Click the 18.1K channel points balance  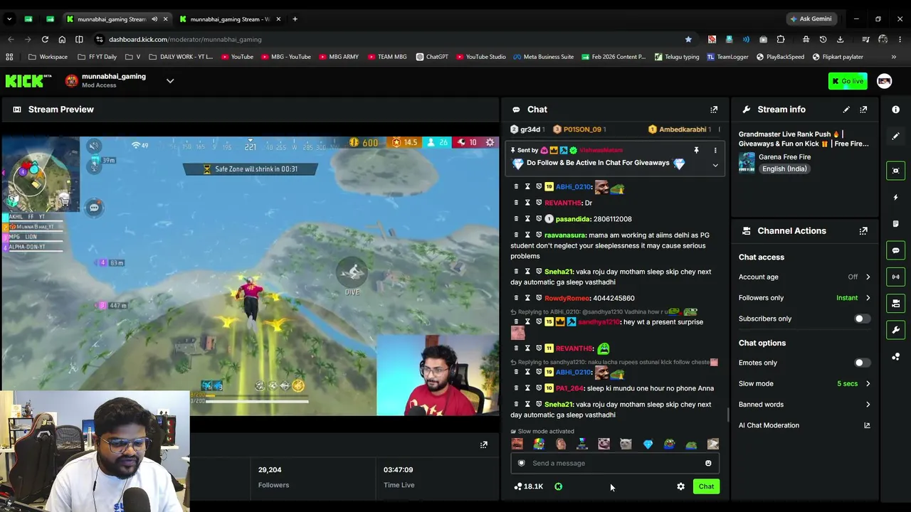pyautogui.click(x=528, y=486)
